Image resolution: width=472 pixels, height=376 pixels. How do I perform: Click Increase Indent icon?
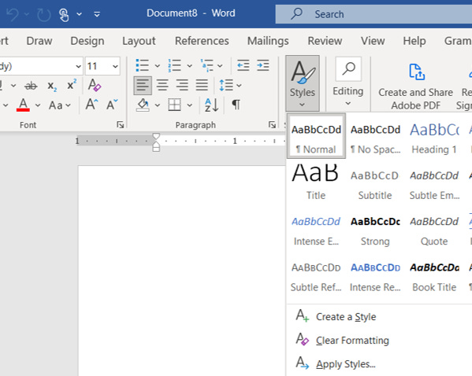[x=262, y=65]
